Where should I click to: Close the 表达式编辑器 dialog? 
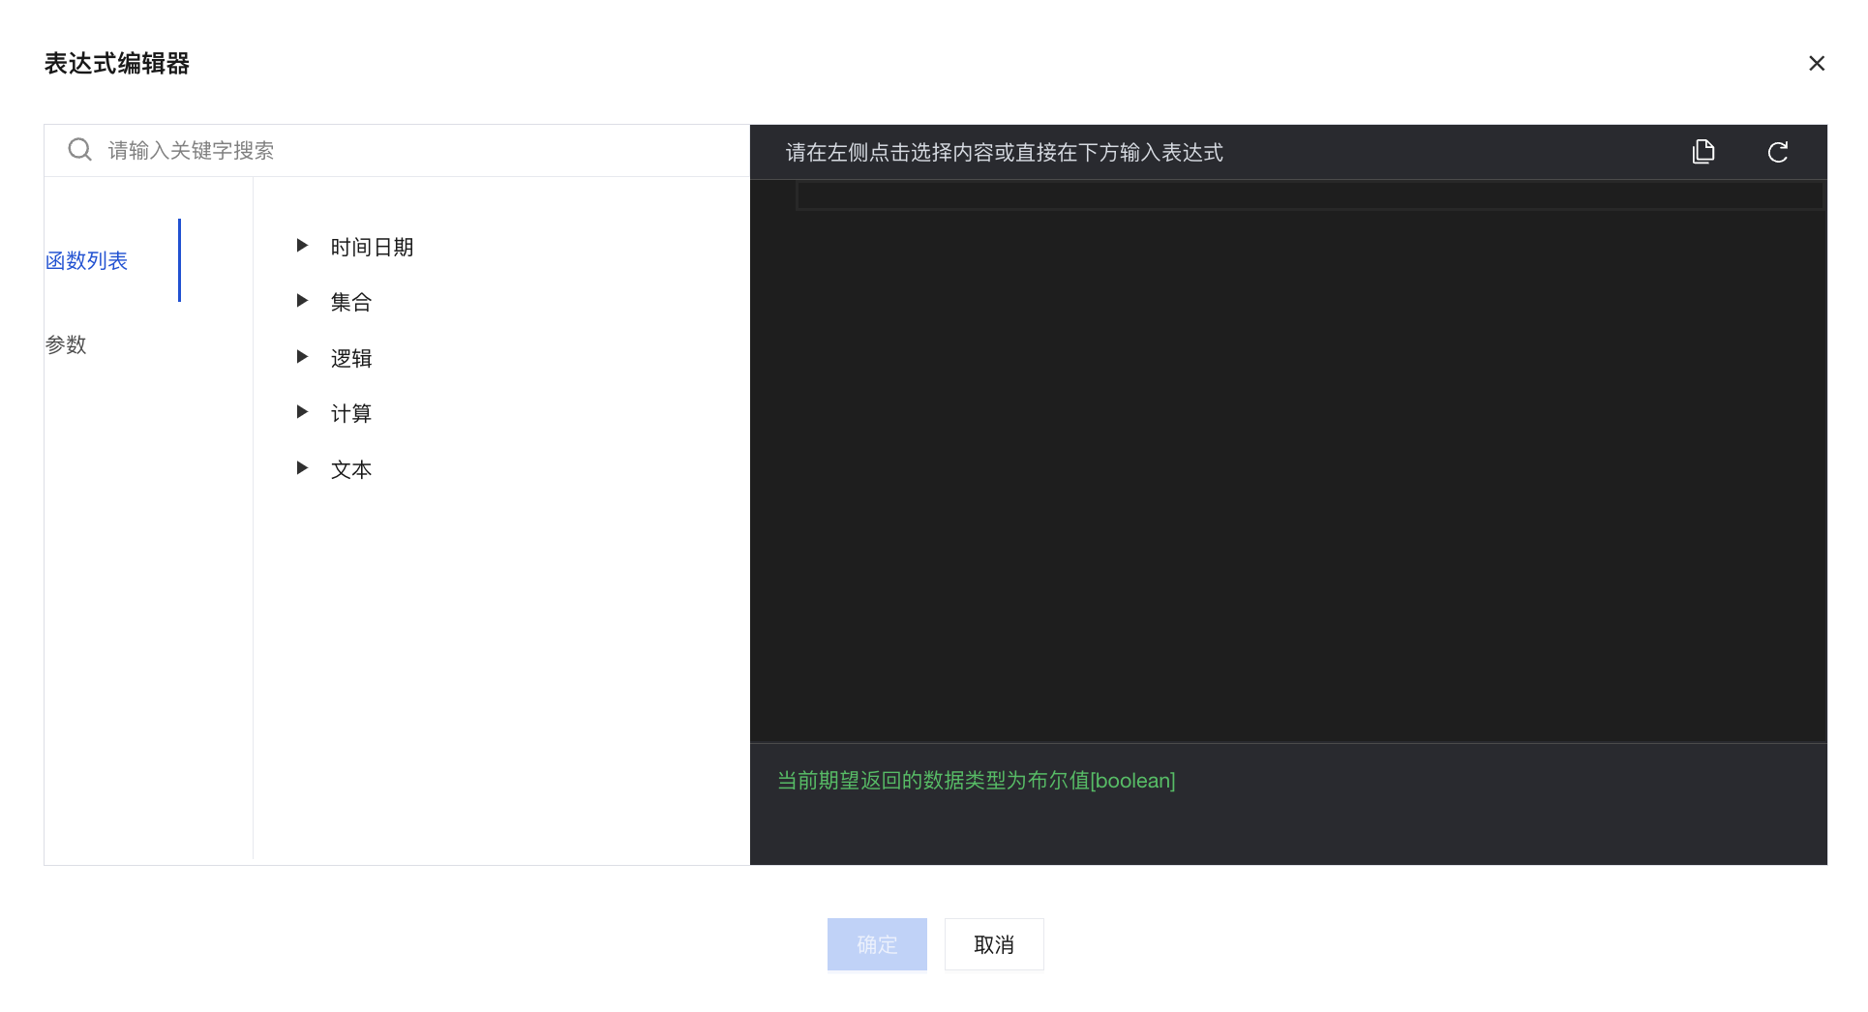[x=1817, y=63]
